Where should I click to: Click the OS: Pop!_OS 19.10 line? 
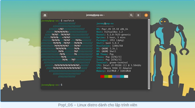[x=112, y=29]
